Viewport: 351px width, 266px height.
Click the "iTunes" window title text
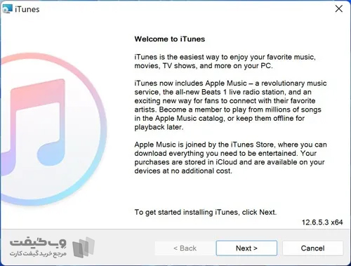click(x=27, y=9)
